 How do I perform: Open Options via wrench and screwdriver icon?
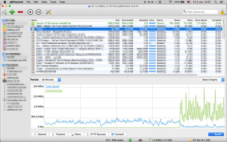pos(49,12)
